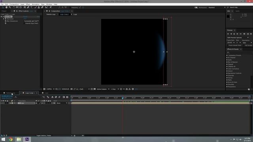253x142 pixels.
Task: Click RAM Preview button
Action: [251, 34]
